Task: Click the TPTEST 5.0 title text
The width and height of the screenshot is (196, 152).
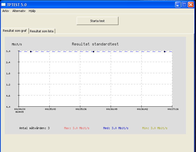Action: [x=17, y=5]
